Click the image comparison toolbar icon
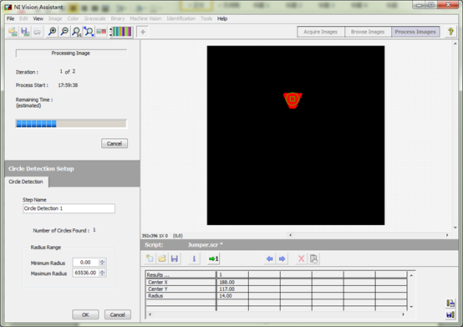The height and width of the screenshot is (327, 463). [x=101, y=32]
